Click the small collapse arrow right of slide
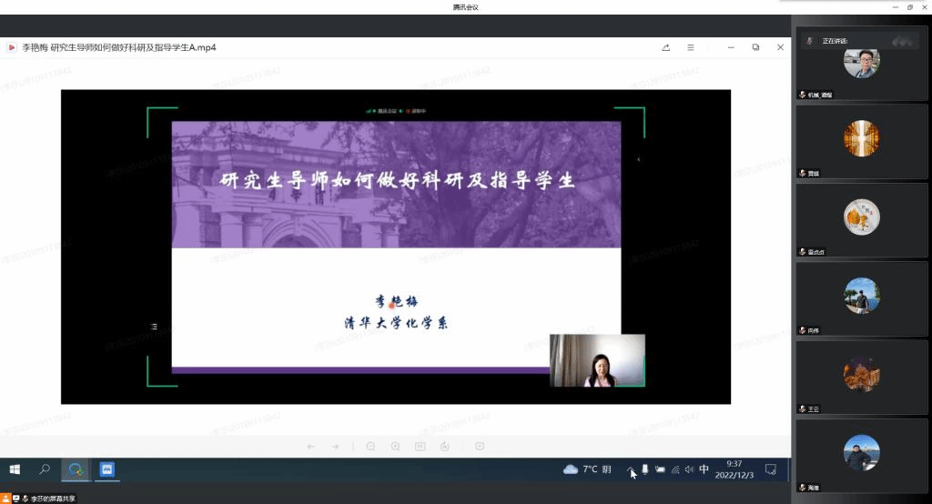 click(x=638, y=159)
